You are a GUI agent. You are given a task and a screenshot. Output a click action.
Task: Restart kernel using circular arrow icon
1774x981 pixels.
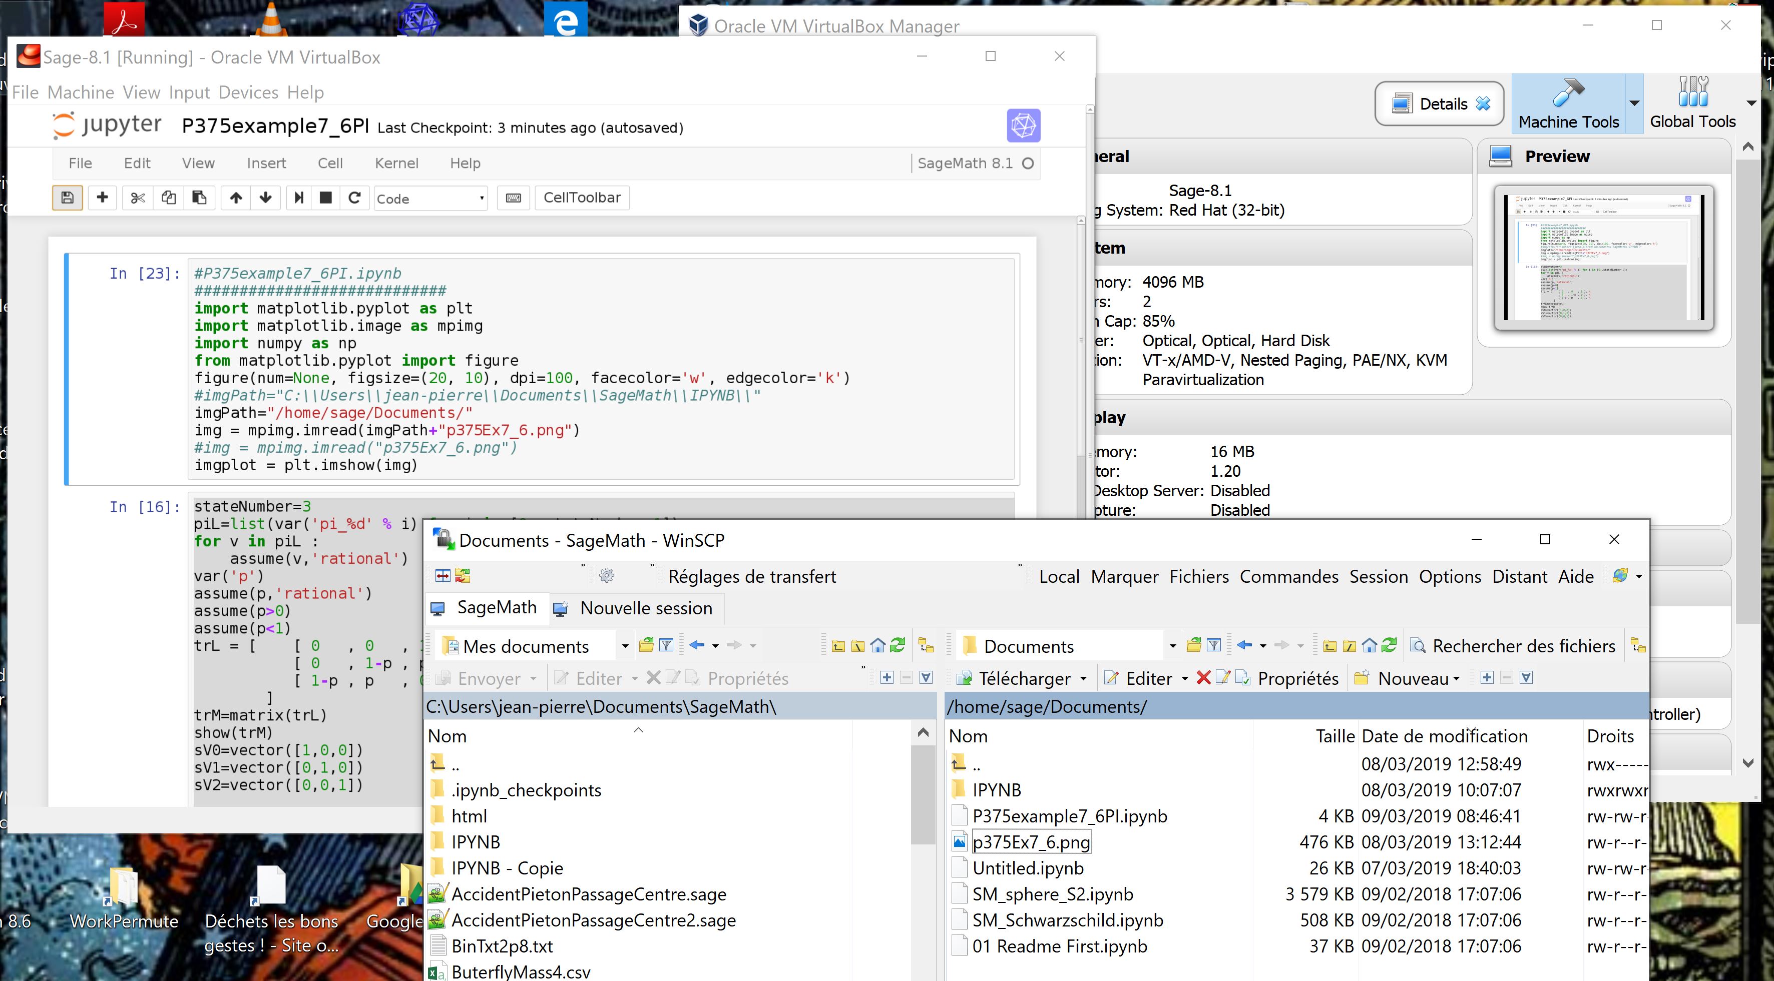[355, 198]
